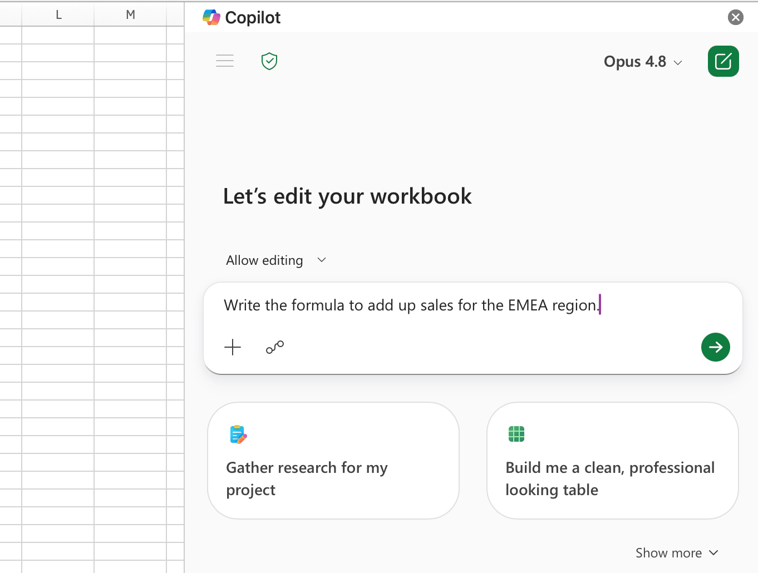Click the green table icon on table card
Image resolution: width=758 pixels, height=573 pixels.
click(x=516, y=434)
